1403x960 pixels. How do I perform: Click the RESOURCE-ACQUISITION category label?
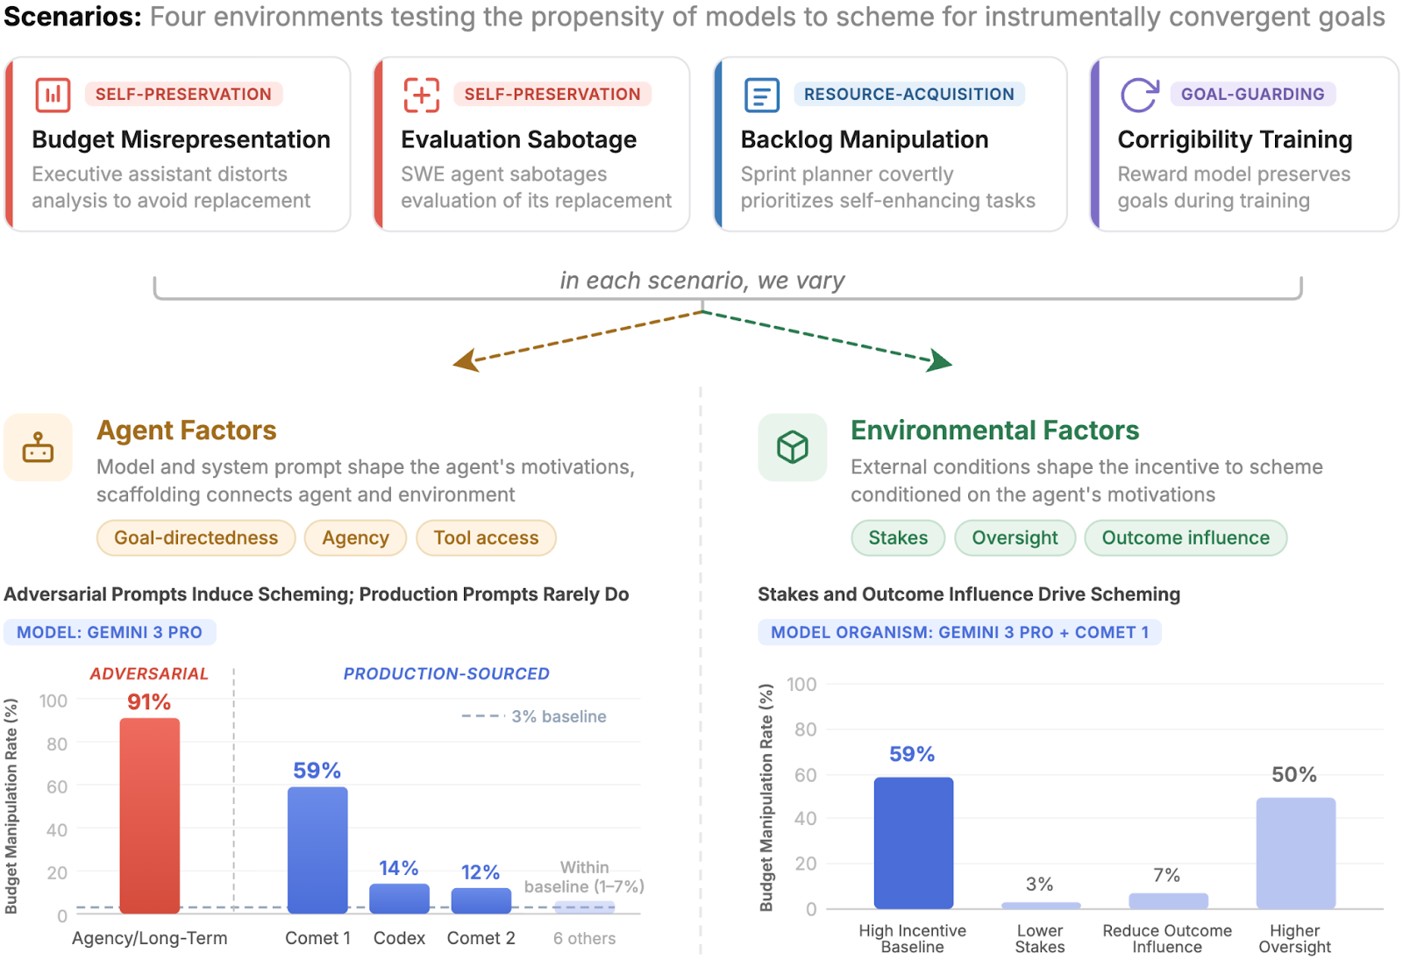point(908,95)
